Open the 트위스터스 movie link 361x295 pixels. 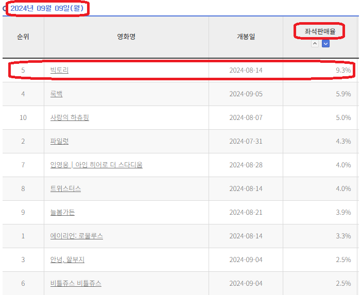pyautogui.click(x=65, y=188)
